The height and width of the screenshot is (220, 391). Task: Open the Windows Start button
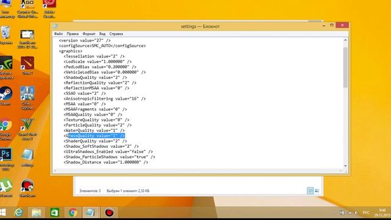3,213
